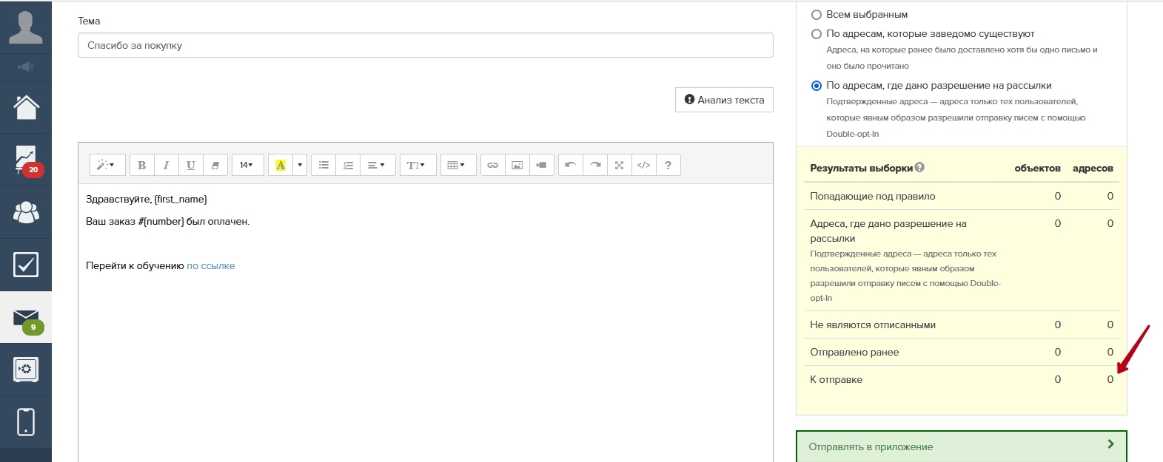Open the code view of the message

pyautogui.click(x=643, y=165)
